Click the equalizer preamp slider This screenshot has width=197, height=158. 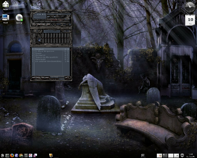click(x=34, y=38)
